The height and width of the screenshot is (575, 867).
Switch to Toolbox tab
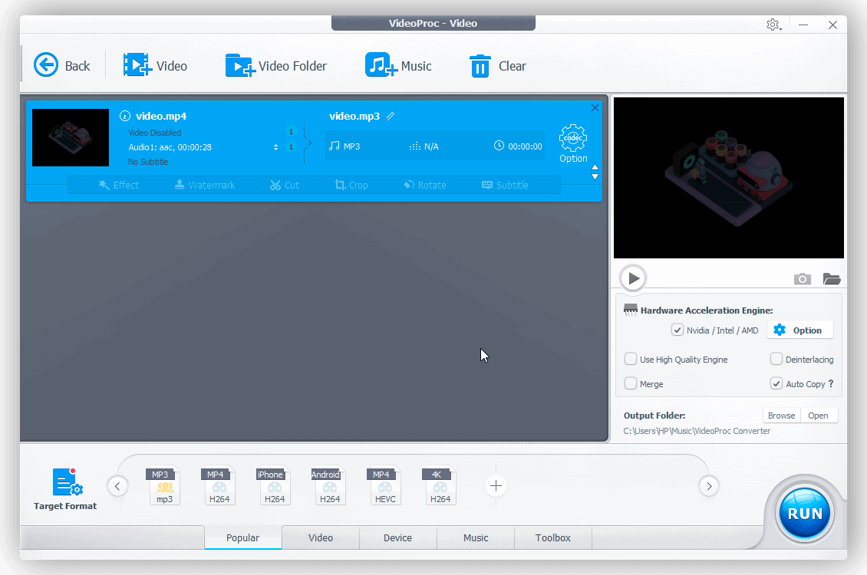coord(553,537)
